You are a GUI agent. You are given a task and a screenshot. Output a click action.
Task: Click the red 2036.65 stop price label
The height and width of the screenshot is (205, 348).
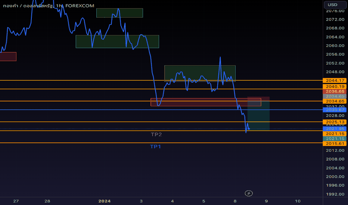pos(335,91)
